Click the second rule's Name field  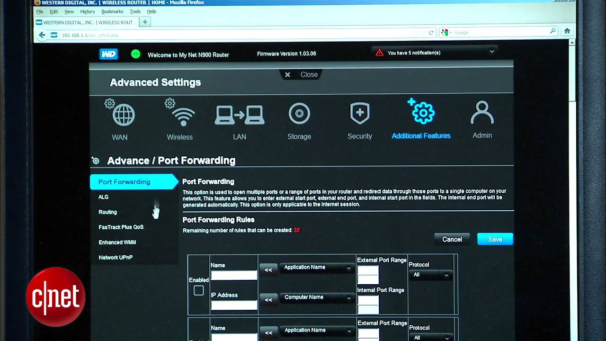234,337
